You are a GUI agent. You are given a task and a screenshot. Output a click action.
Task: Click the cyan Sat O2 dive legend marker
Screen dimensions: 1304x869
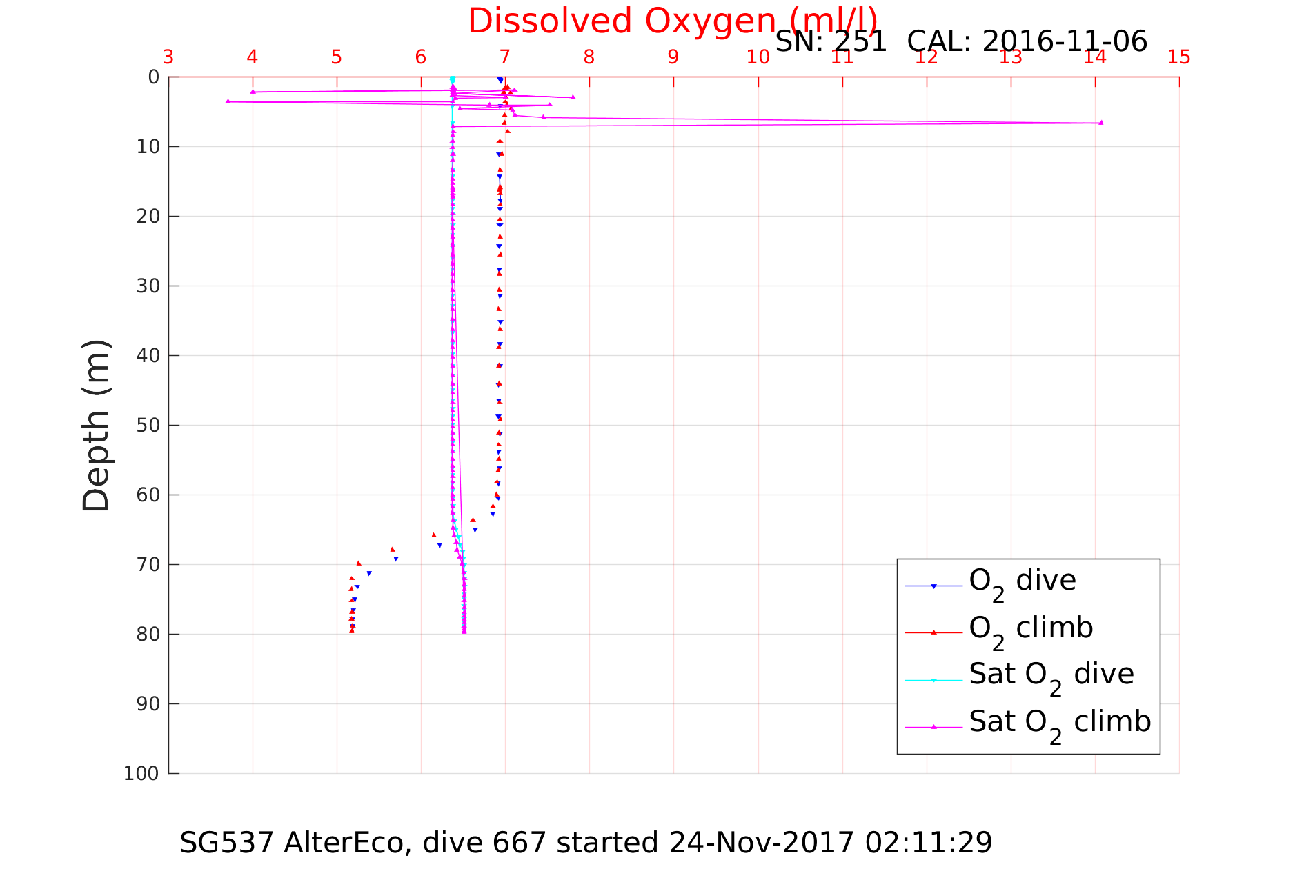point(933,680)
